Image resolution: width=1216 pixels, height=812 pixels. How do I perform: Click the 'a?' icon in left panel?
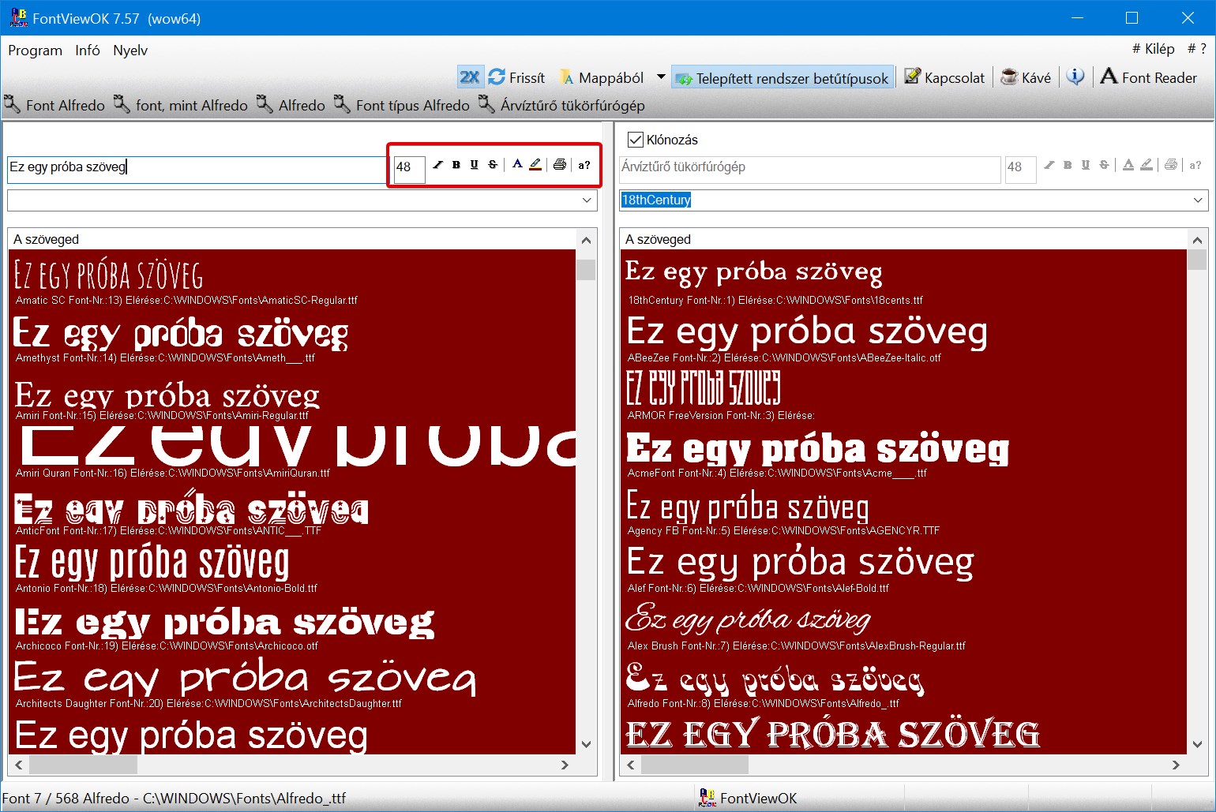pos(584,165)
